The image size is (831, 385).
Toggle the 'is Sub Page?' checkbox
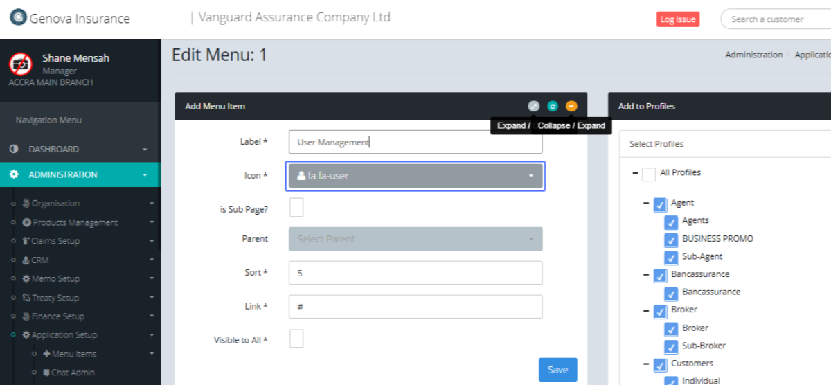point(296,207)
